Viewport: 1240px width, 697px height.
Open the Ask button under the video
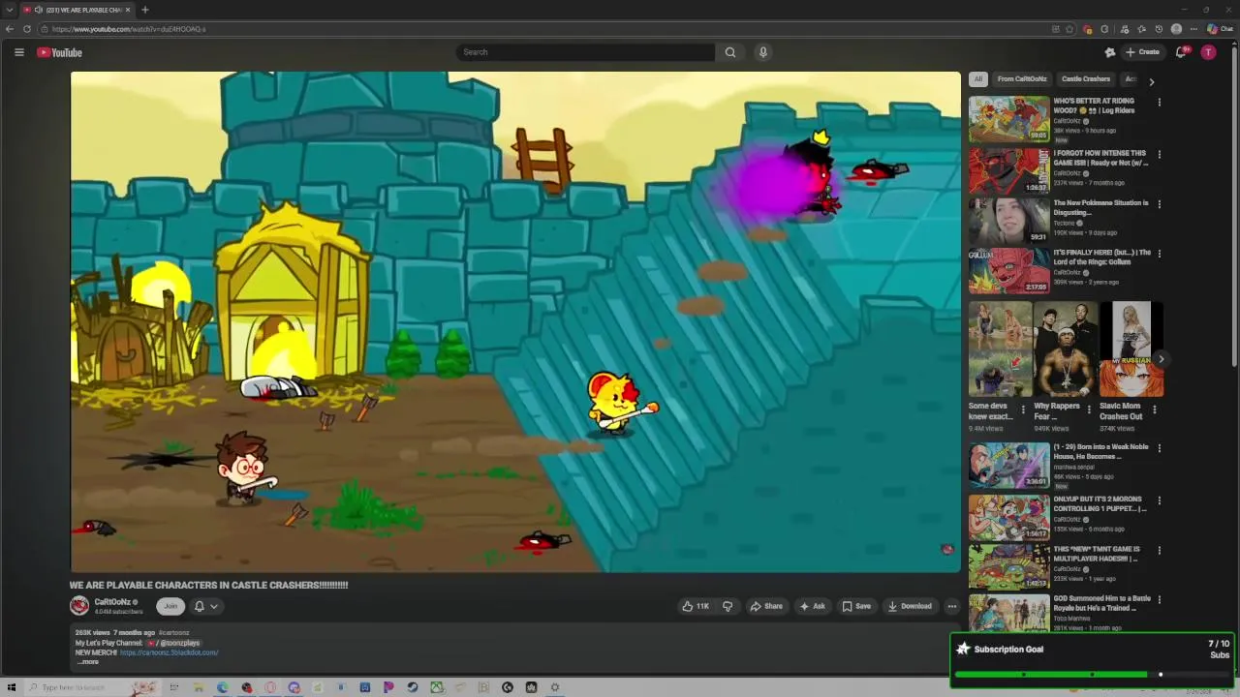click(812, 606)
